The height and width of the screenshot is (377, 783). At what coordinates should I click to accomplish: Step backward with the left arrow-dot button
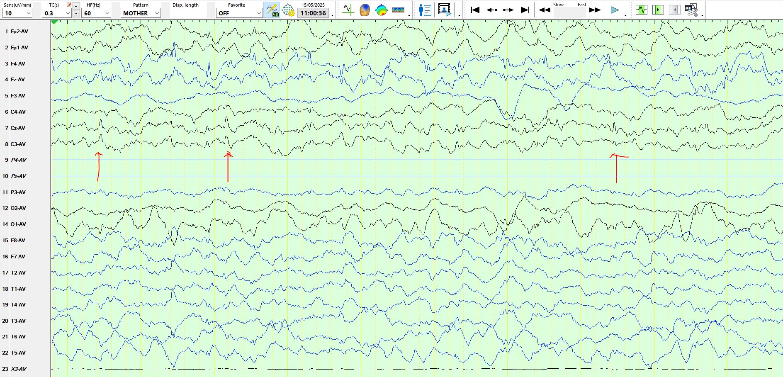click(x=492, y=10)
